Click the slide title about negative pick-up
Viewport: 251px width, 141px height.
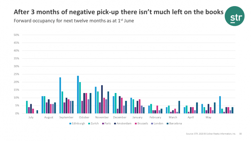(119, 12)
